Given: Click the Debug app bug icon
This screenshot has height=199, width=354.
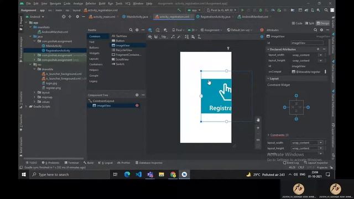Looking at the screenshot, I should coord(261,10).
